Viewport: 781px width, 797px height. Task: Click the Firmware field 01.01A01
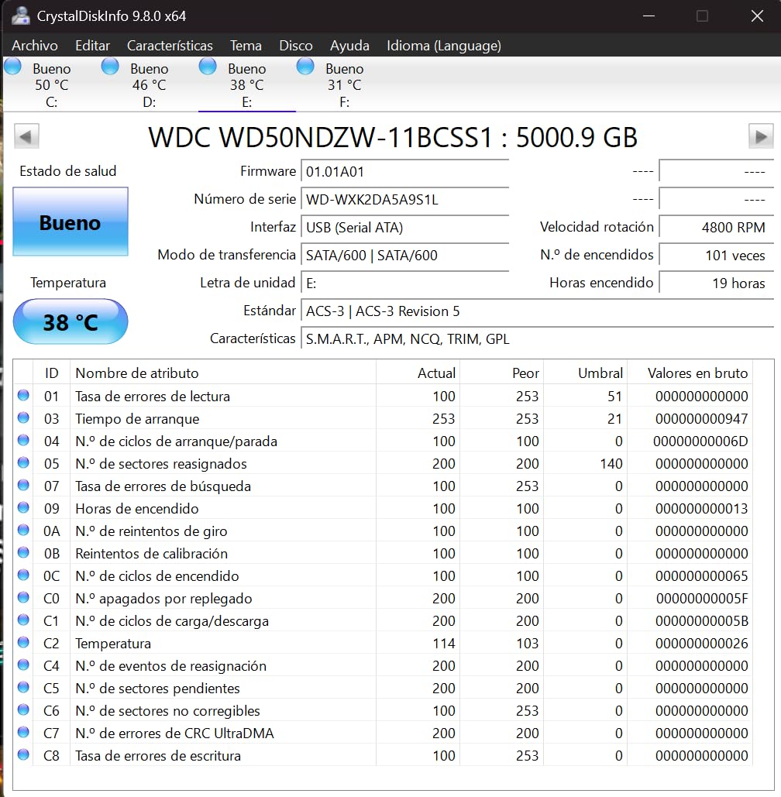tap(405, 171)
